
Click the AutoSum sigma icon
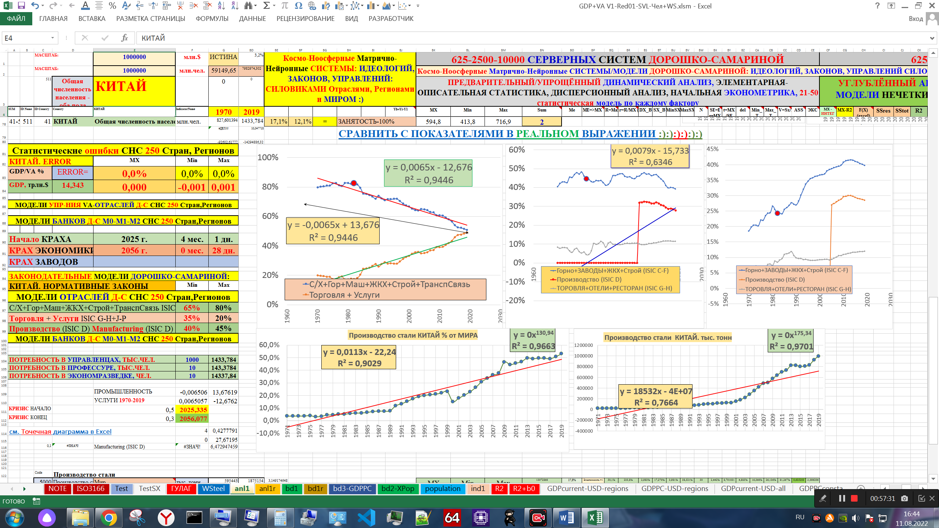(x=266, y=5)
